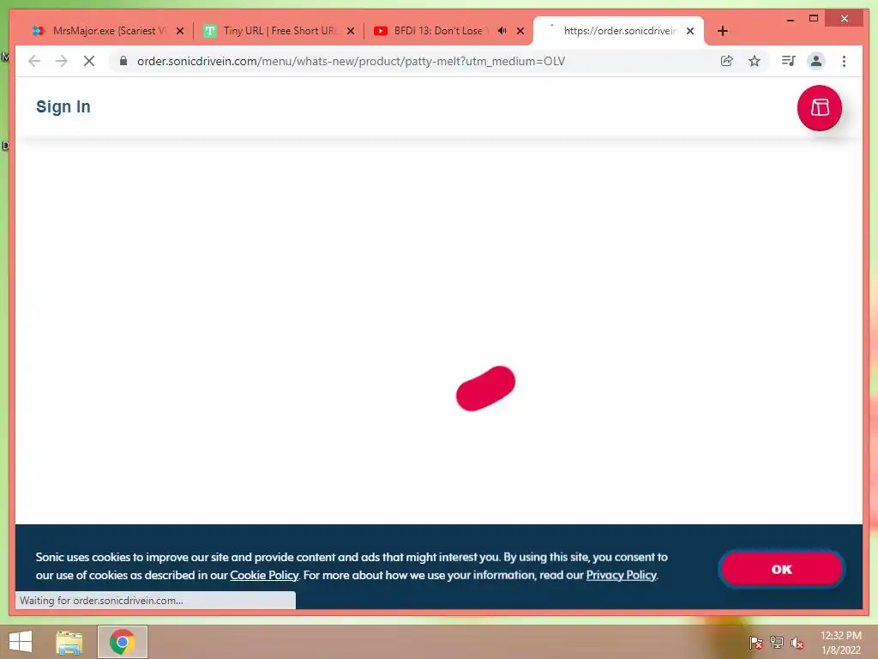Click the MrsMajor.exe tab favicon
This screenshot has height=659, width=878.
(x=39, y=31)
